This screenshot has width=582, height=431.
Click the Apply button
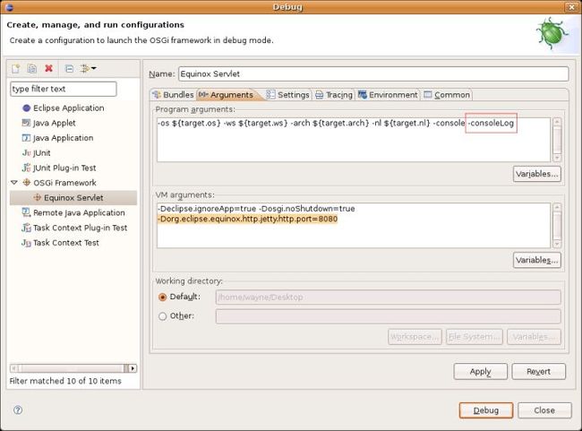480,372
